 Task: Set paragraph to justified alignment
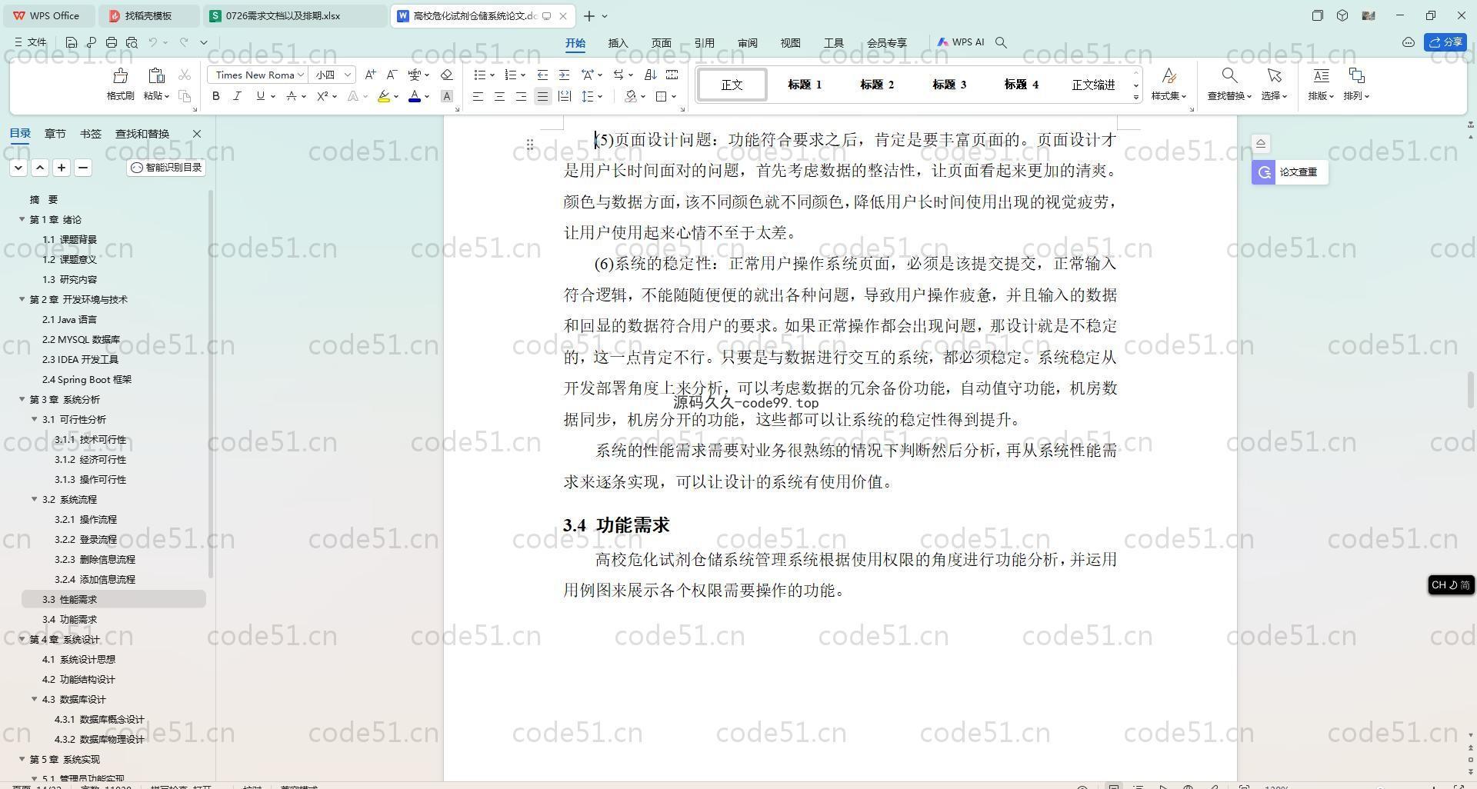click(x=542, y=96)
